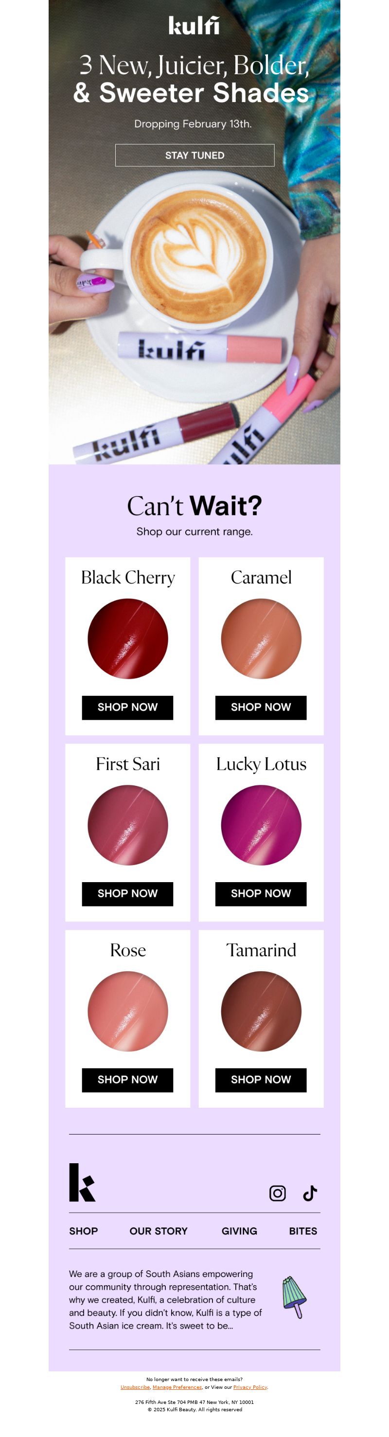
Task: Click the Unsubscribe link
Action: click(x=135, y=1387)
